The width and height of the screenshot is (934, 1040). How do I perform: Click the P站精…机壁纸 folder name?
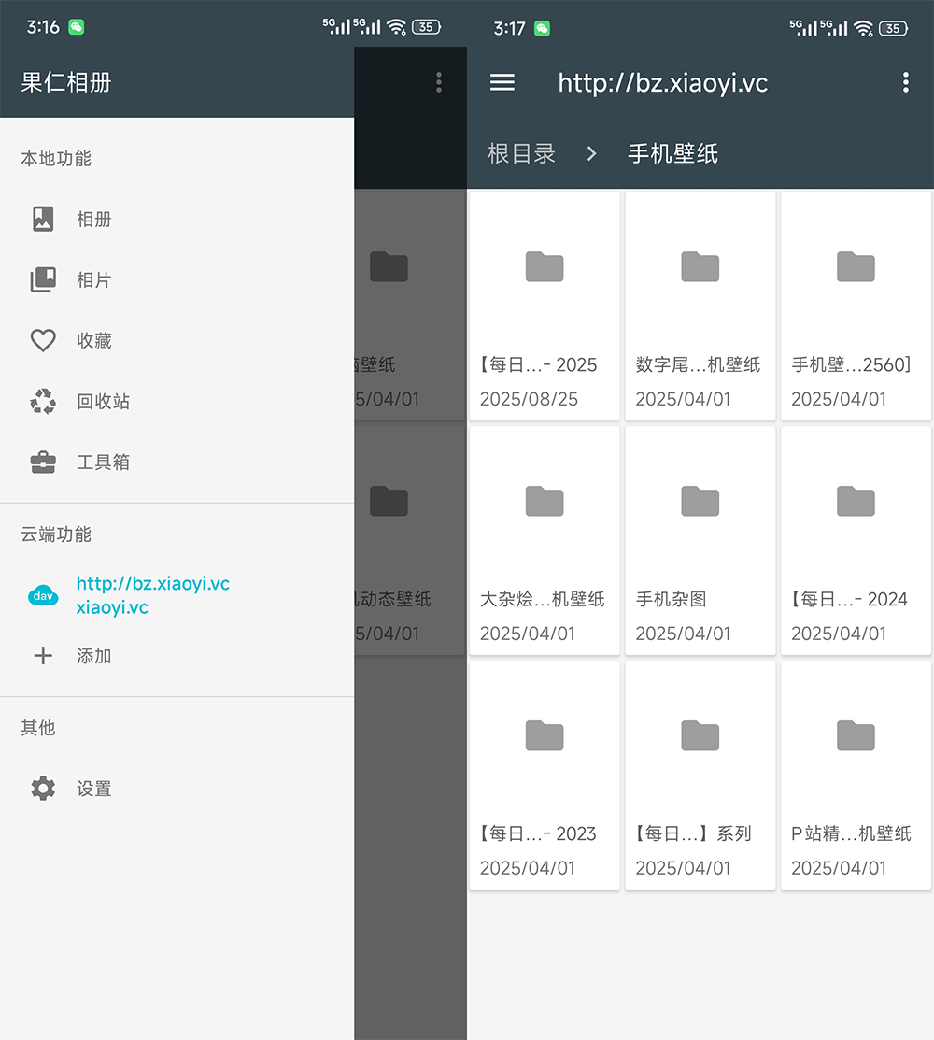click(x=851, y=833)
